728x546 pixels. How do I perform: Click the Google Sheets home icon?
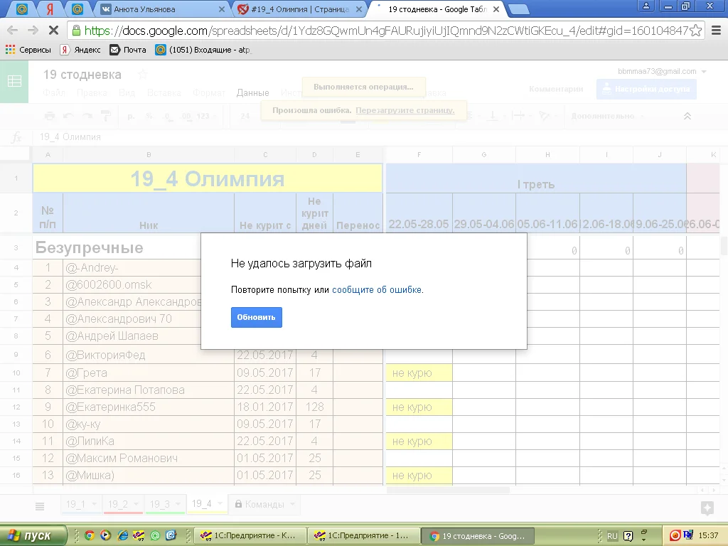[14, 82]
